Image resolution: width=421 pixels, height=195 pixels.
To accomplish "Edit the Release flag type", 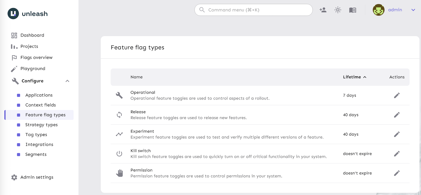I will [x=397, y=115].
